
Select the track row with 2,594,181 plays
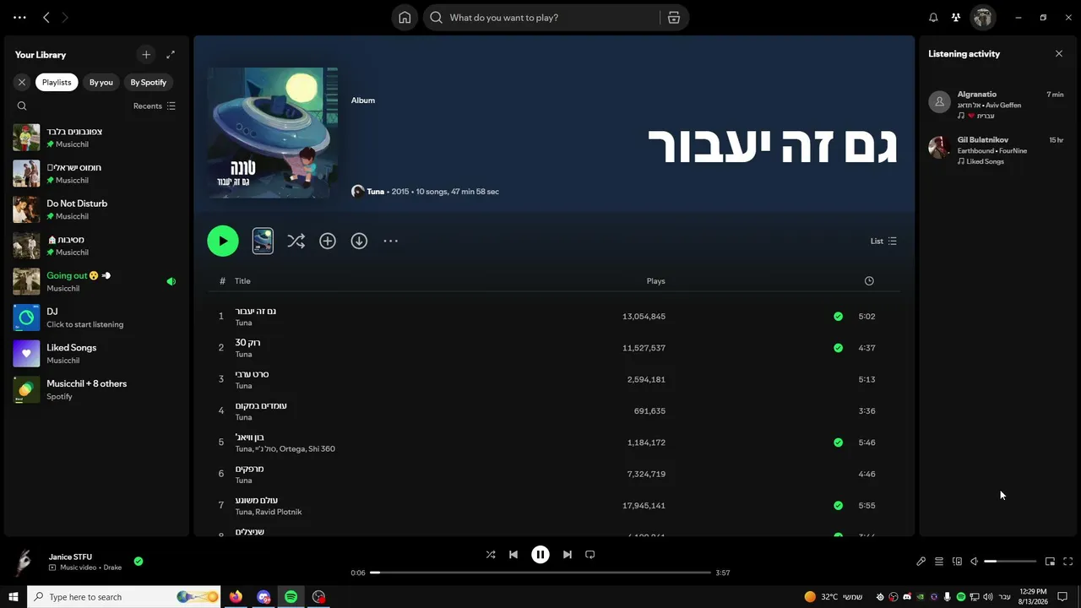point(554,379)
